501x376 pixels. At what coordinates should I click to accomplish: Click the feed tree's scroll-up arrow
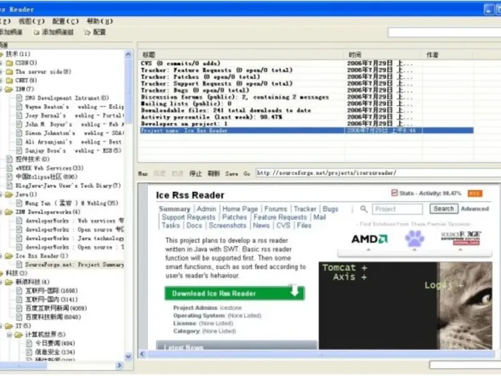point(128,54)
